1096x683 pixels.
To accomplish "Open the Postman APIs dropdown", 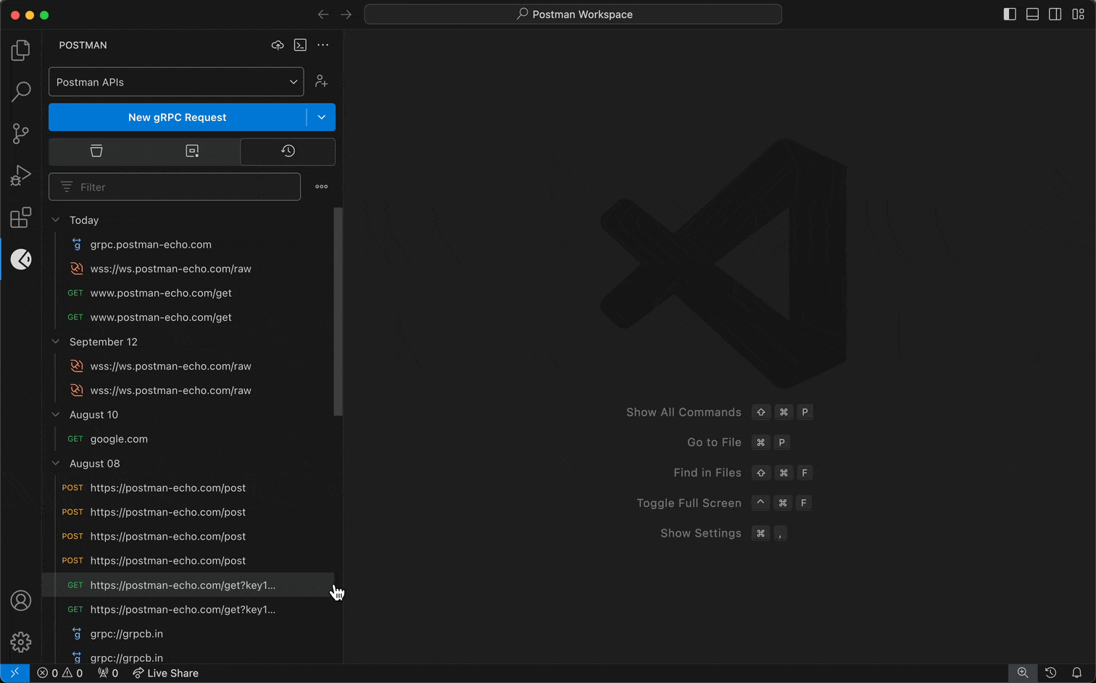I will (x=175, y=82).
